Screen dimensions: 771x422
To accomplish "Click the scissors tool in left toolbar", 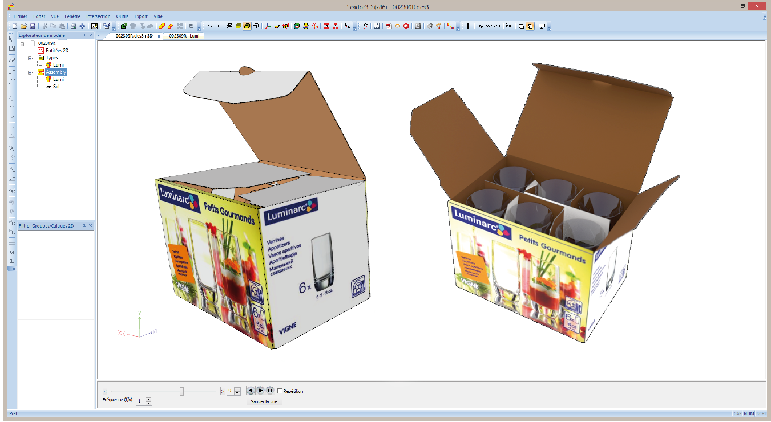I will [11, 148].
